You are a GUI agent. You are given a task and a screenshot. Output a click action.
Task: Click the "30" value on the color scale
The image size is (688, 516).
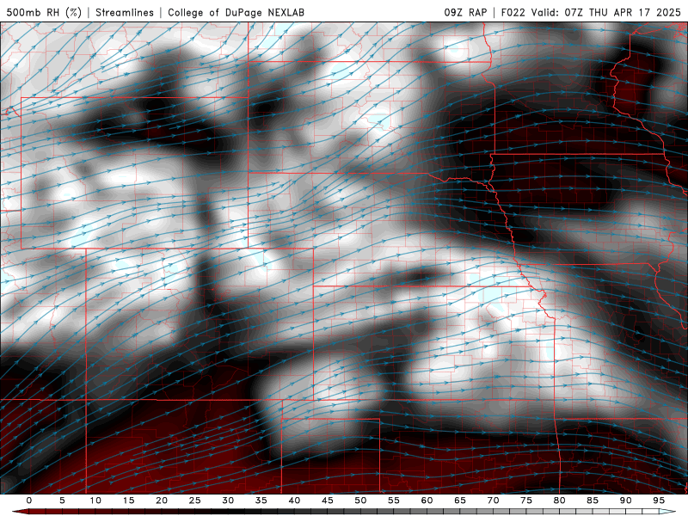coord(228,501)
